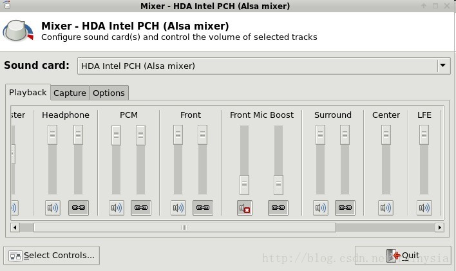Open the Select Controls dialog

52,256
